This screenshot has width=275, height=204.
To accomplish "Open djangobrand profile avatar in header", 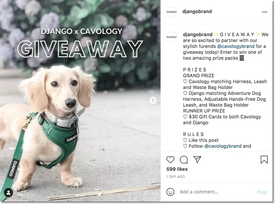I will click(x=171, y=12).
